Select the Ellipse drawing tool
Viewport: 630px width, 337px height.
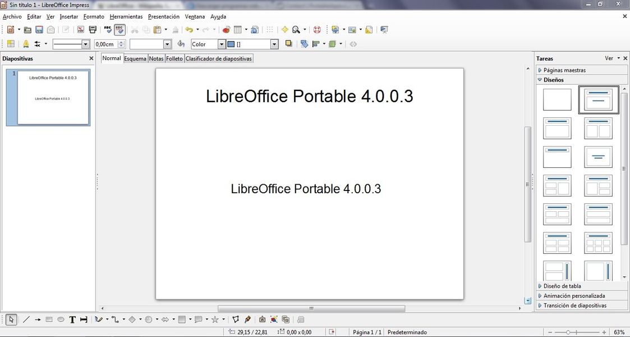[x=61, y=320]
